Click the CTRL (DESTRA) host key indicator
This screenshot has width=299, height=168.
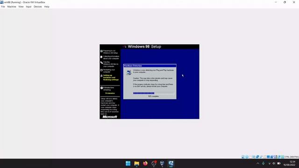(292, 157)
